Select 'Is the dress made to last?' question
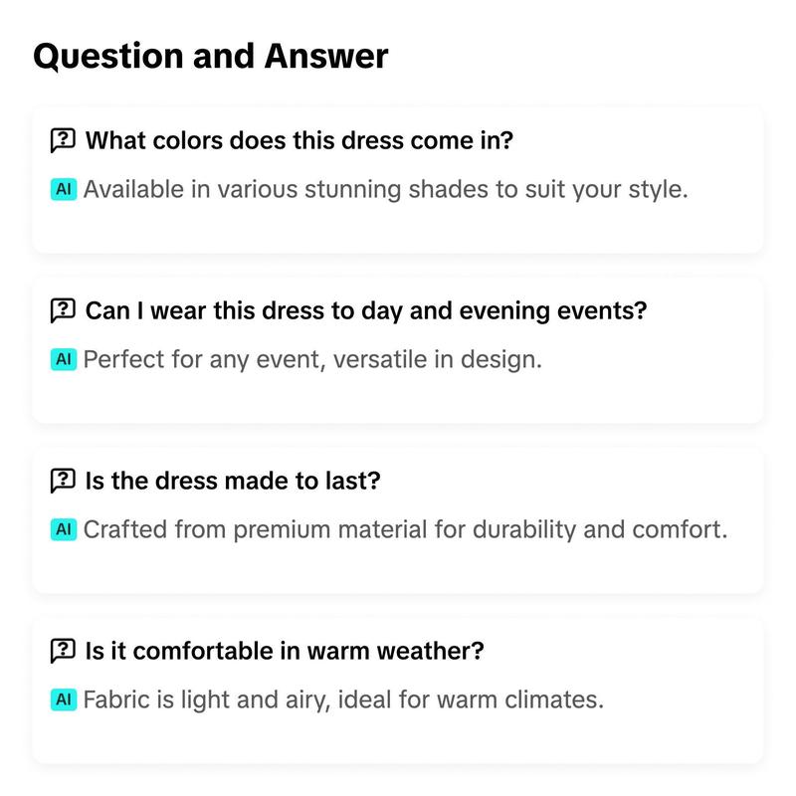This screenshot has height=796, width=796. (233, 481)
